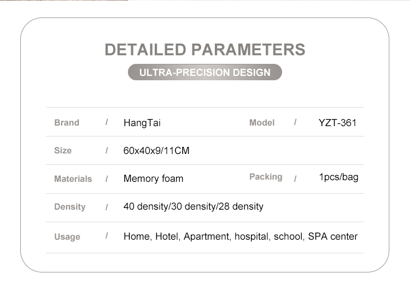This screenshot has width=410, height=285.
Task: Select the Model field label
Action: (x=262, y=122)
